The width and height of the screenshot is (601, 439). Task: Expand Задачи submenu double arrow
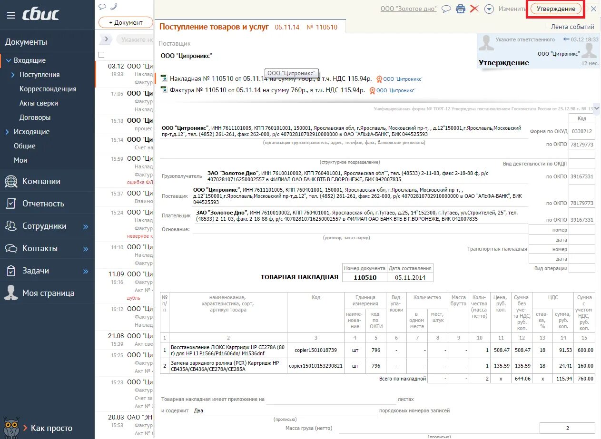86,272
